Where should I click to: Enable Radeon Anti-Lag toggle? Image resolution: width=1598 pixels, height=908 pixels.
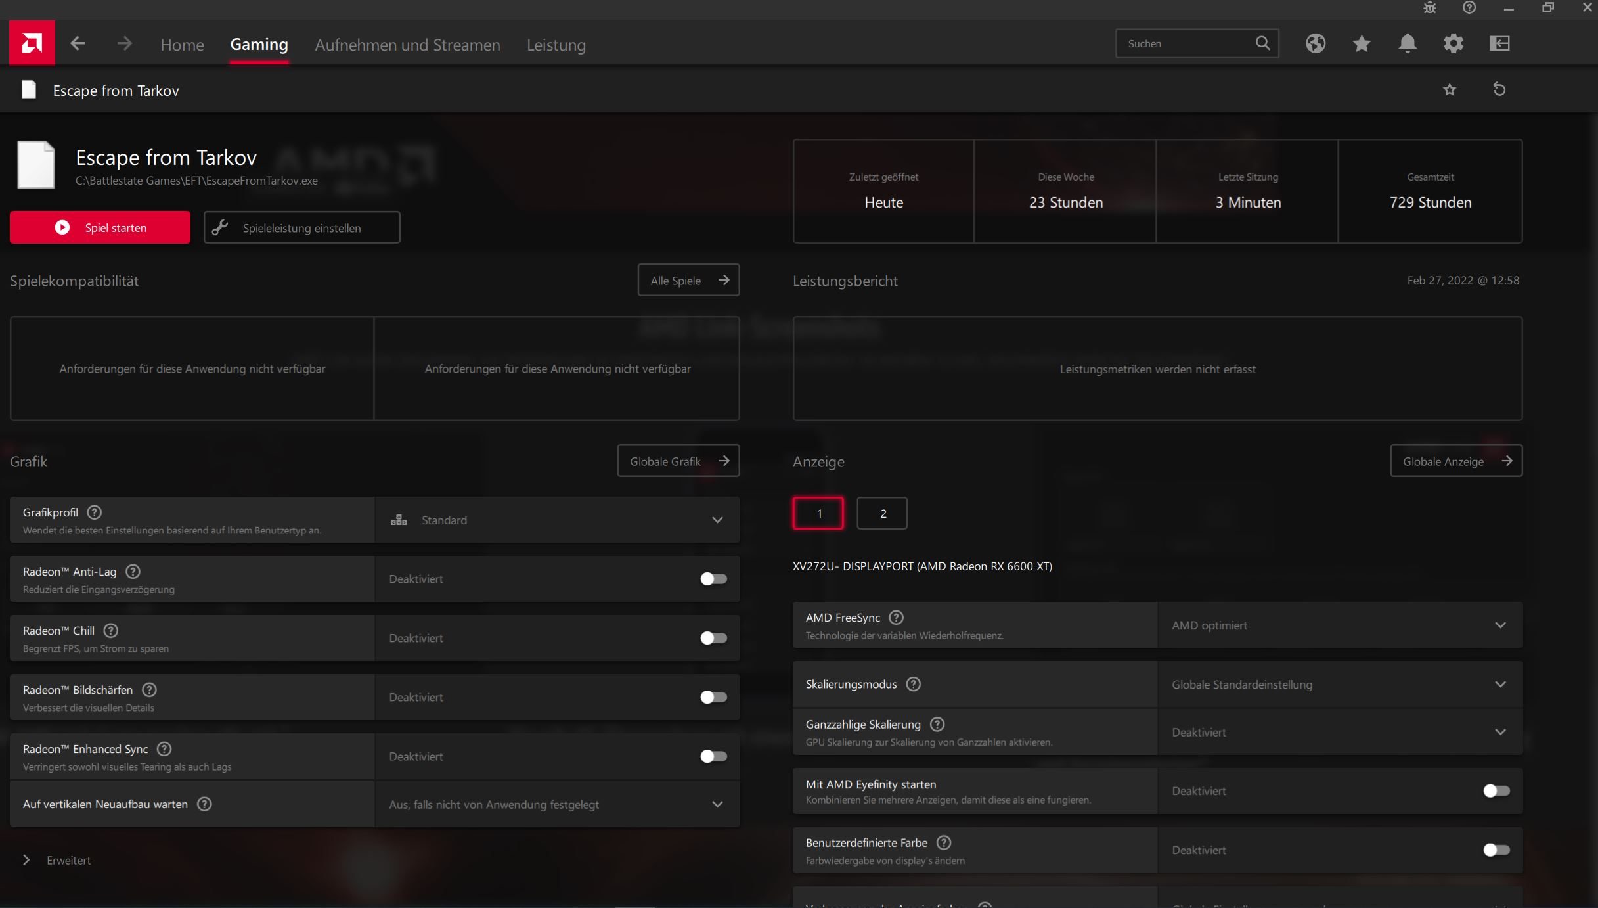point(713,579)
